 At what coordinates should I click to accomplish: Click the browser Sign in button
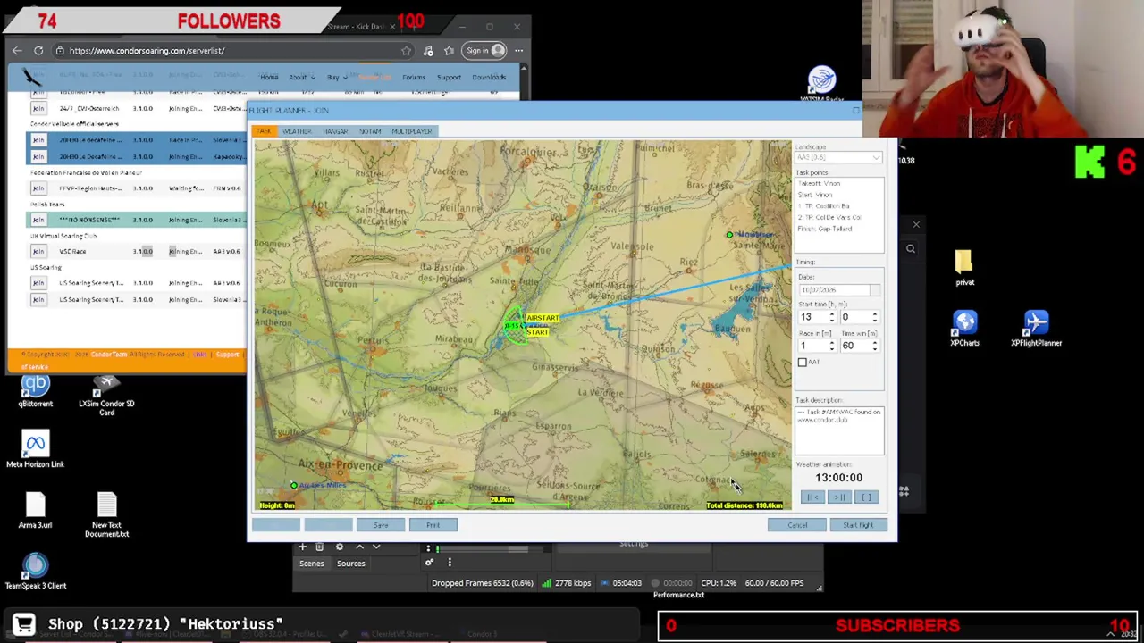click(x=486, y=51)
